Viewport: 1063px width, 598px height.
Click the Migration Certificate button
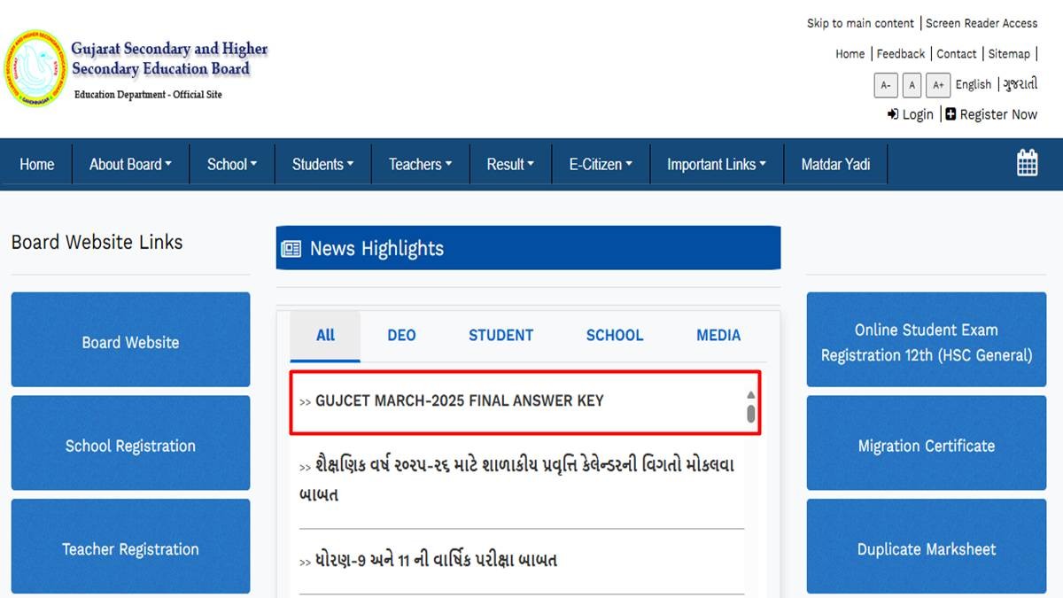click(926, 446)
